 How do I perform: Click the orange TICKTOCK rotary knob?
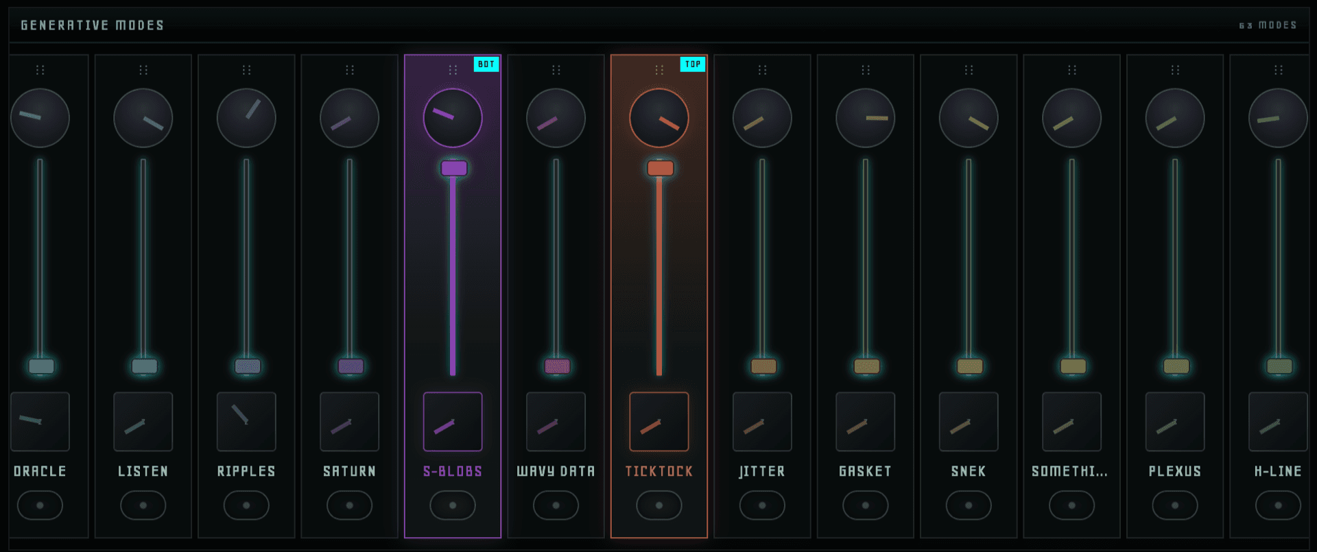[x=659, y=118]
